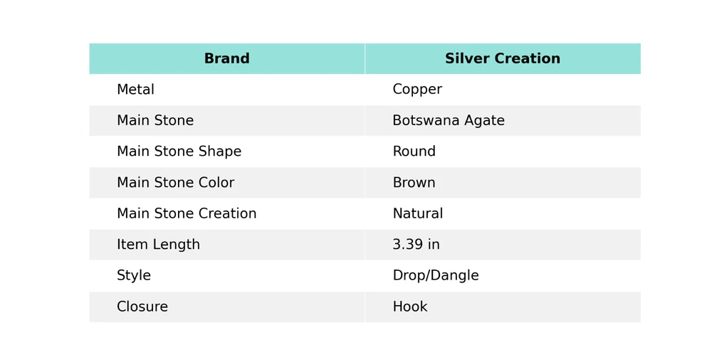The image size is (712, 362).
Task: Click the Brown value cell
Action: tap(414, 183)
